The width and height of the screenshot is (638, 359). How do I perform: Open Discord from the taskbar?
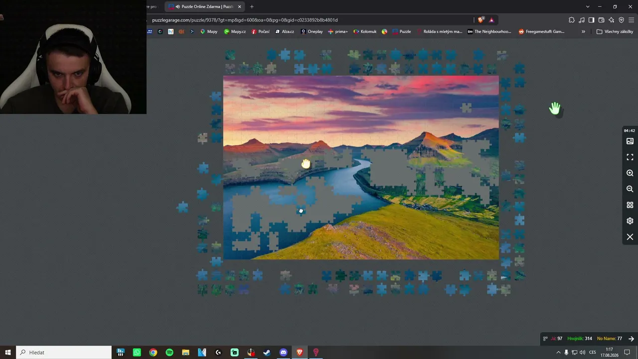point(283,353)
